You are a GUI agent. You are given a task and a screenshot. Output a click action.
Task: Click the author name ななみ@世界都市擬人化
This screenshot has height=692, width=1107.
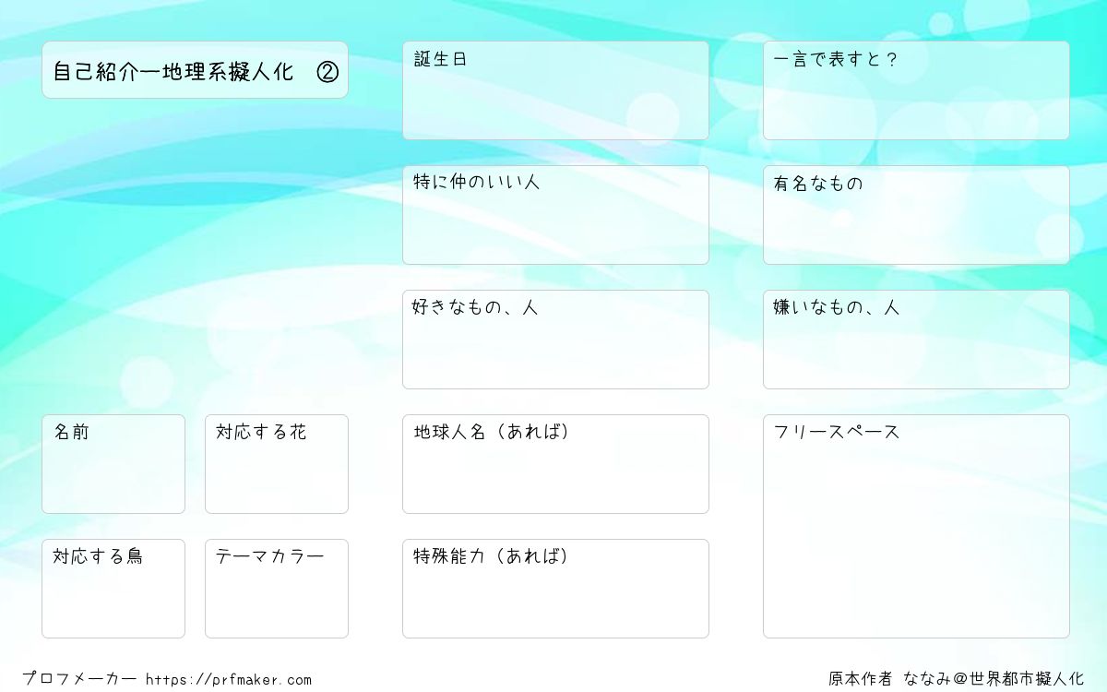[994, 680]
